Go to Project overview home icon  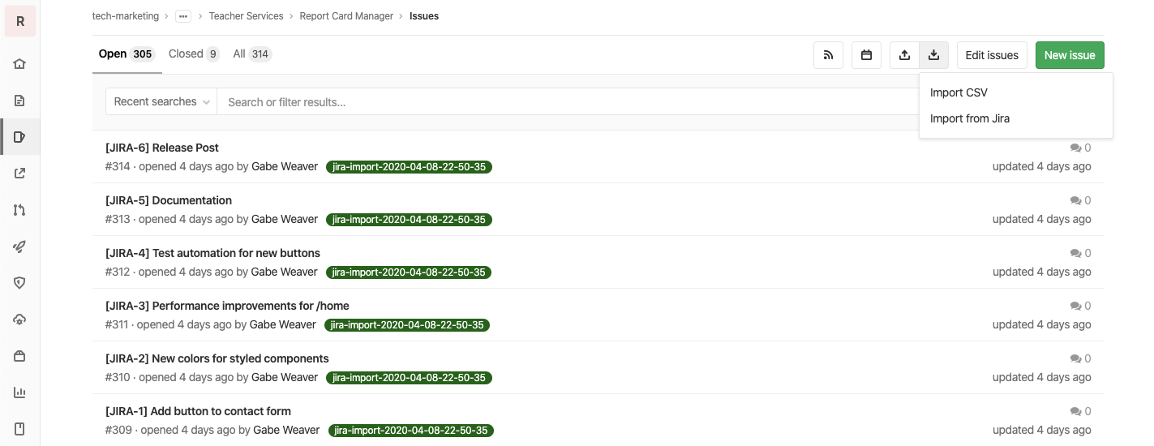click(20, 64)
